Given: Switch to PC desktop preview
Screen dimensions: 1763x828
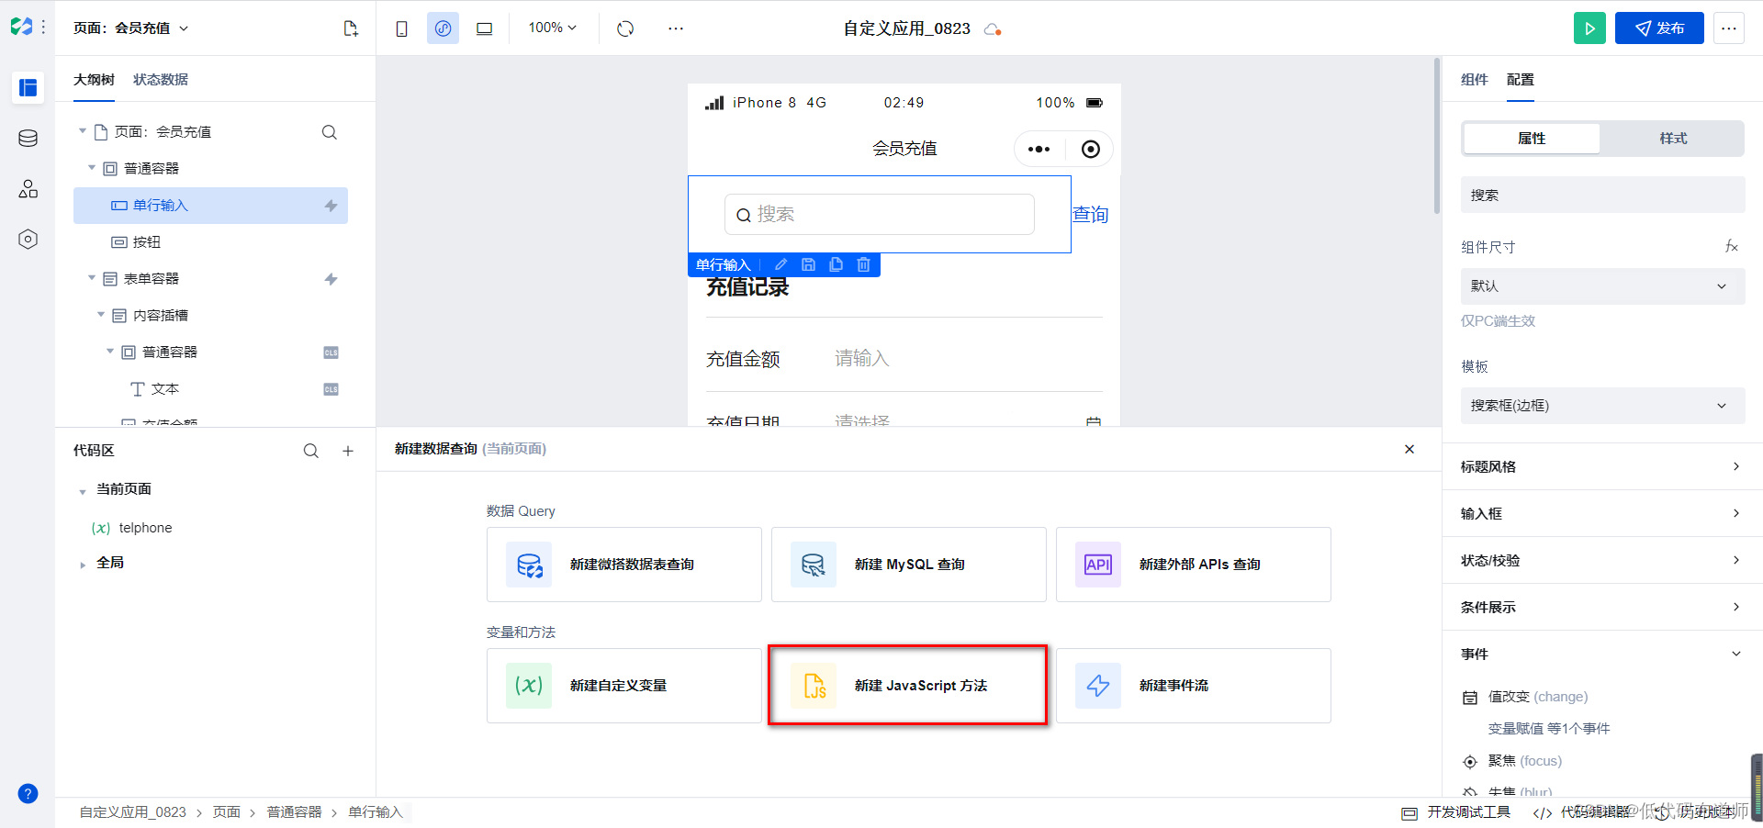Looking at the screenshot, I should pos(484,28).
